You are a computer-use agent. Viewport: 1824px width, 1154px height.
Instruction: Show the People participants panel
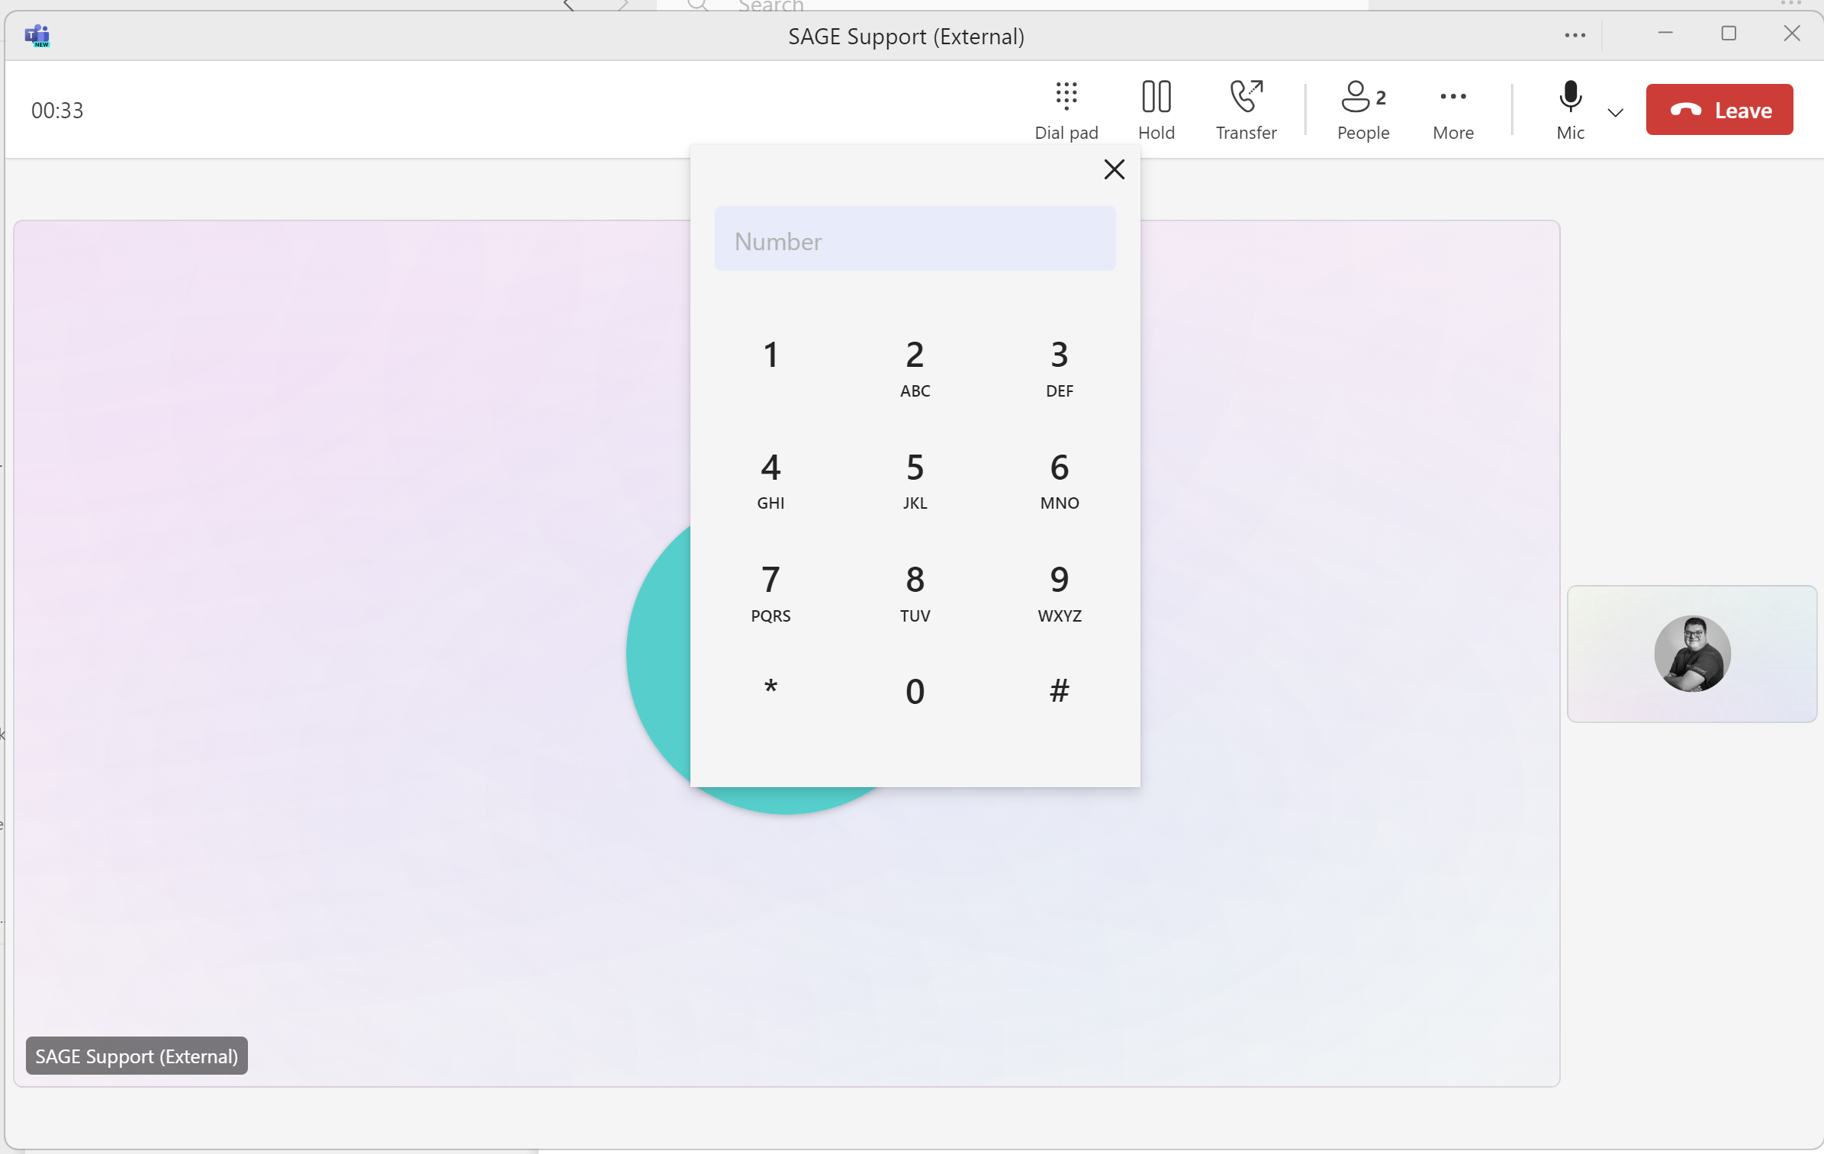tap(1362, 110)
